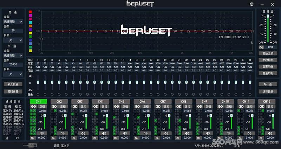Toggle the link icon under CH12

click(262, 107)
